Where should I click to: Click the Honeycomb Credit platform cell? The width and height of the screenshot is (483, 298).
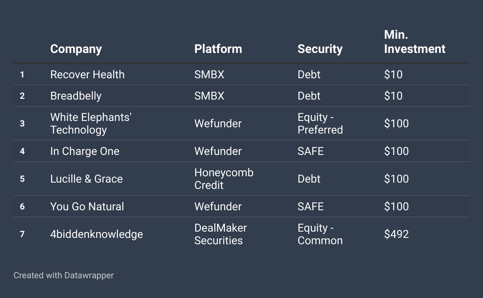(x=224, y=179)
